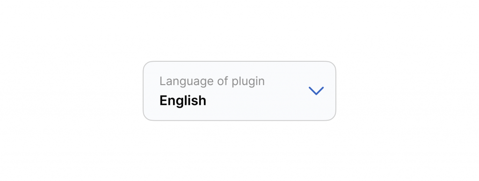Show language choices with chevron
Screen dimensions: 479x181
316,91
